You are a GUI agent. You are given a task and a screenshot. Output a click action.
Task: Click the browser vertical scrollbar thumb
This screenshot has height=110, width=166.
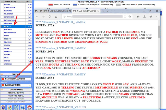coord(159,31)
